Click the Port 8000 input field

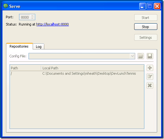[x=27, y=17]
